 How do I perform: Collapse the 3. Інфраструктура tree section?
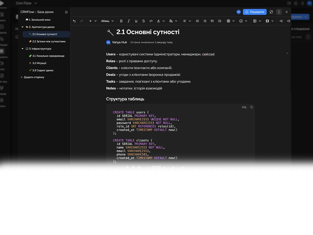pyautogui.click(x=23, y=49)
